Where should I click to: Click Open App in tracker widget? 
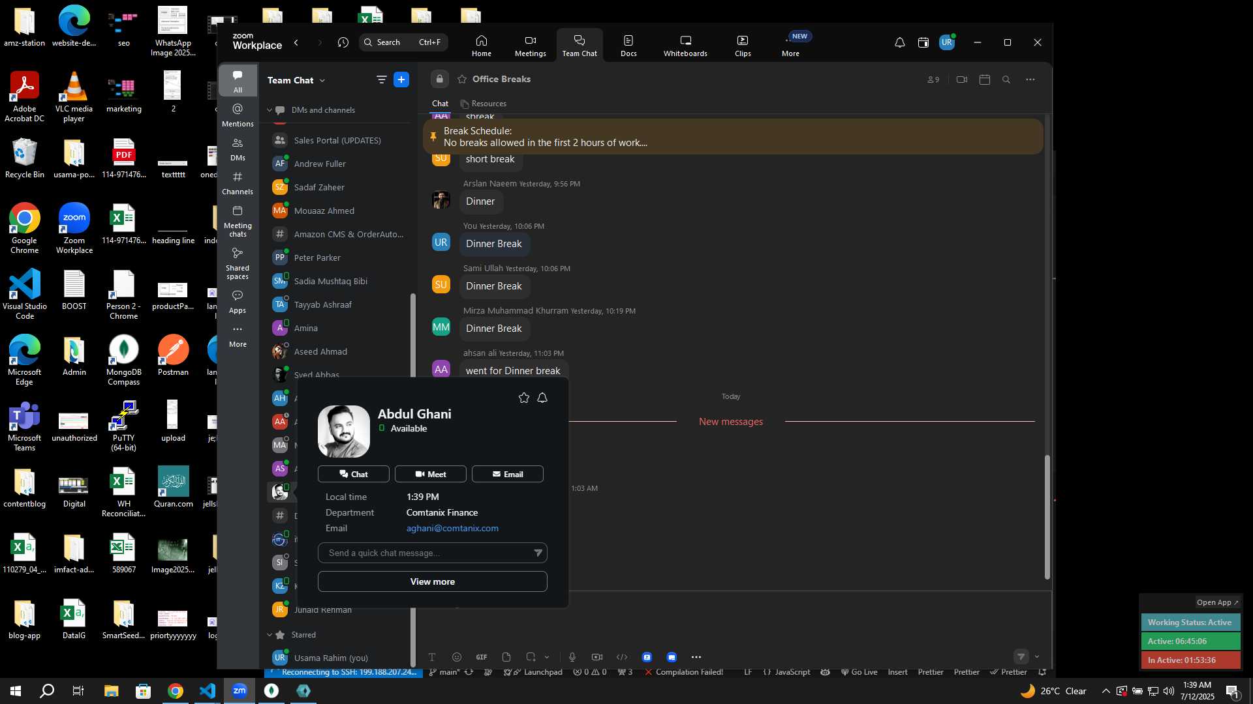tap(1217, 602)
